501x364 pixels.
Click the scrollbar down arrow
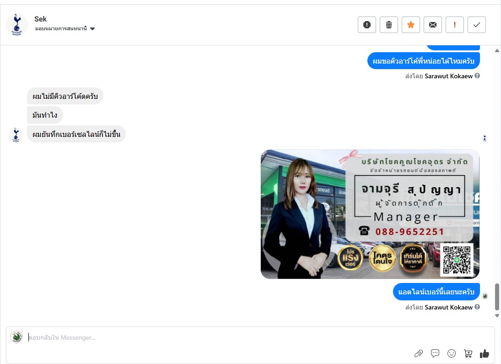[497, 316]
